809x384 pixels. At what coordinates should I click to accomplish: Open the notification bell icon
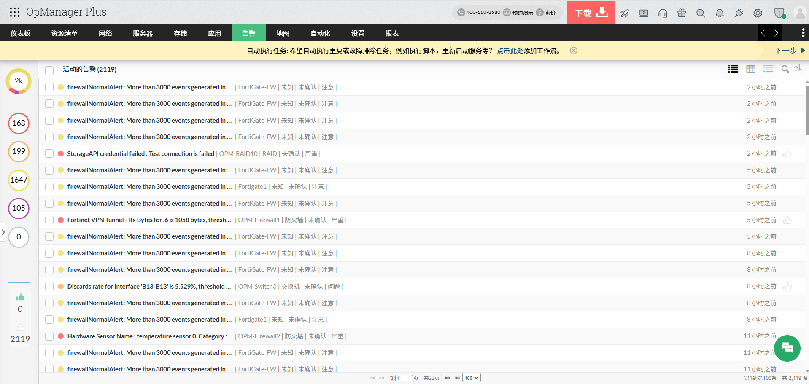click(720, 13)
